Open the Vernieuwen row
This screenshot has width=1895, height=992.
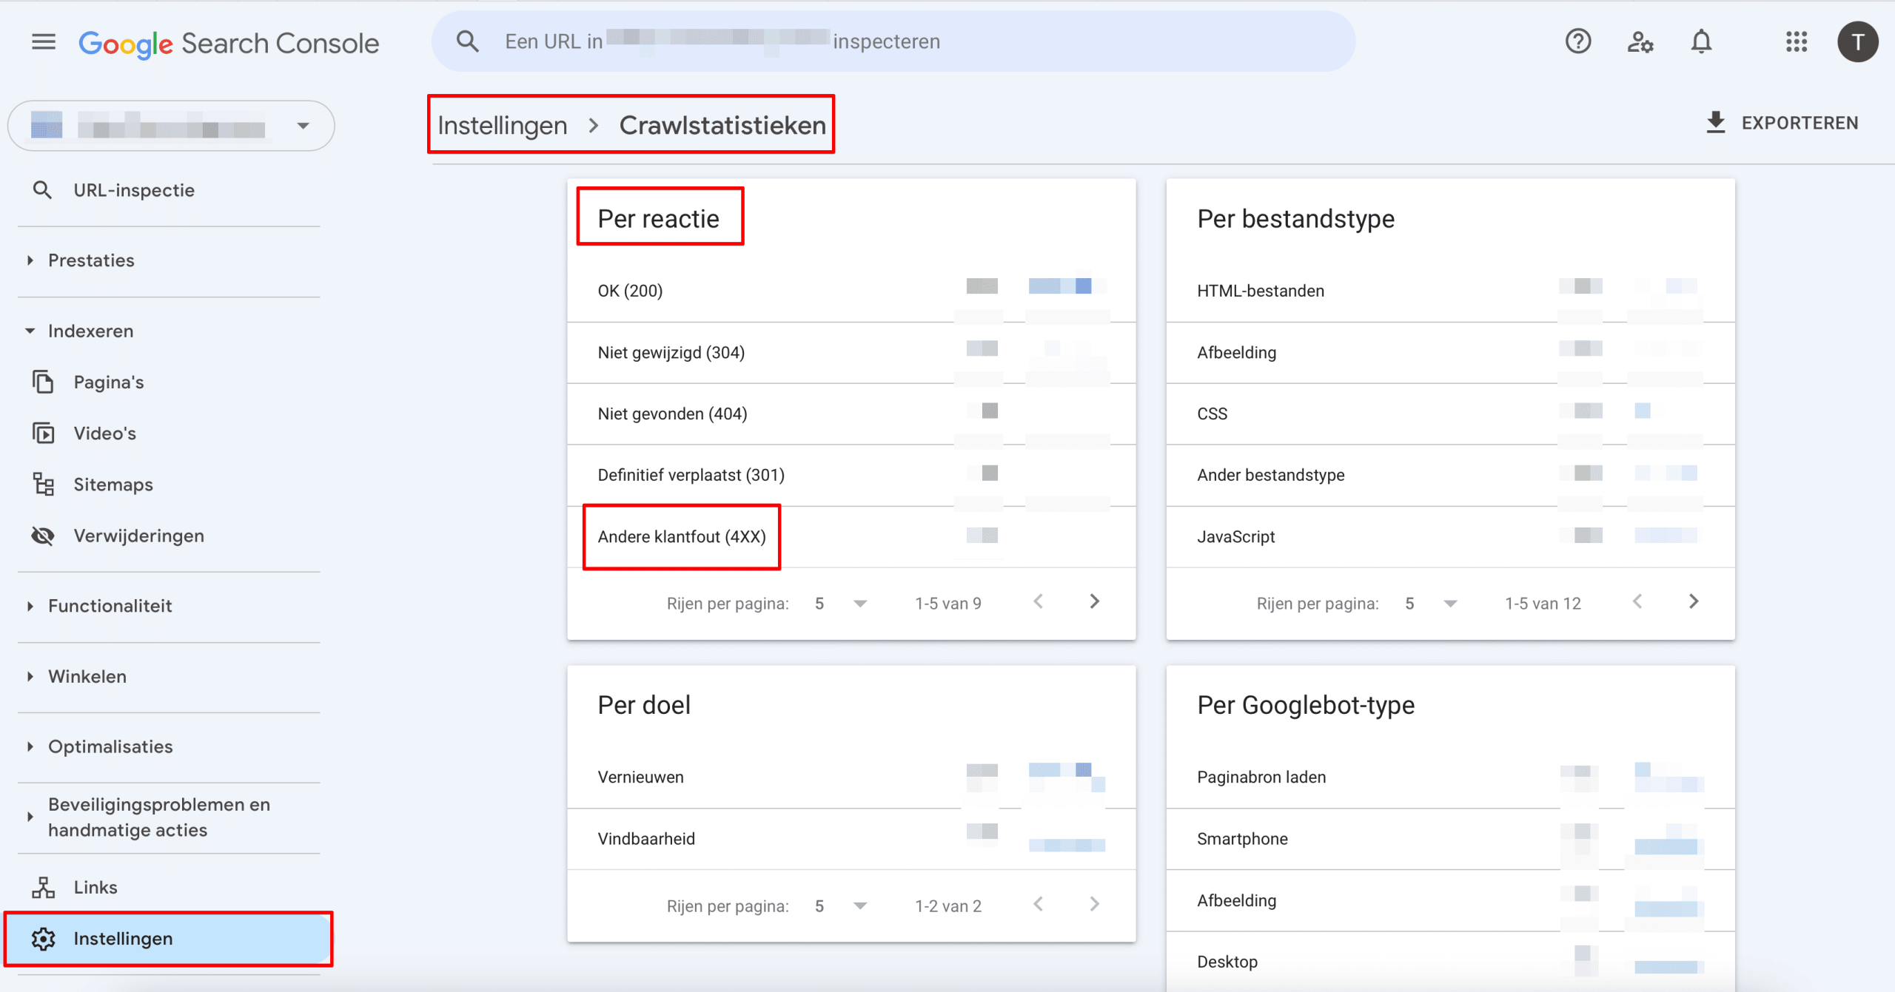coord(851,777)
